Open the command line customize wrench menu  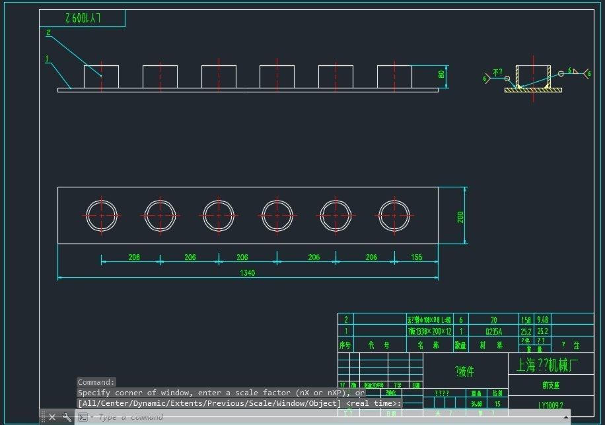tap(67, 417)
